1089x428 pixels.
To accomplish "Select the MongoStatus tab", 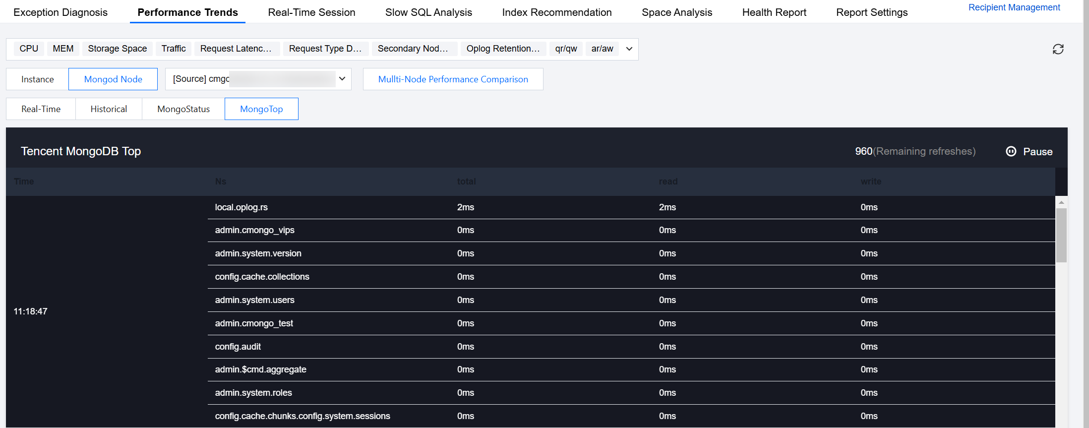I will pyautogui.click(x=183, y=109).
